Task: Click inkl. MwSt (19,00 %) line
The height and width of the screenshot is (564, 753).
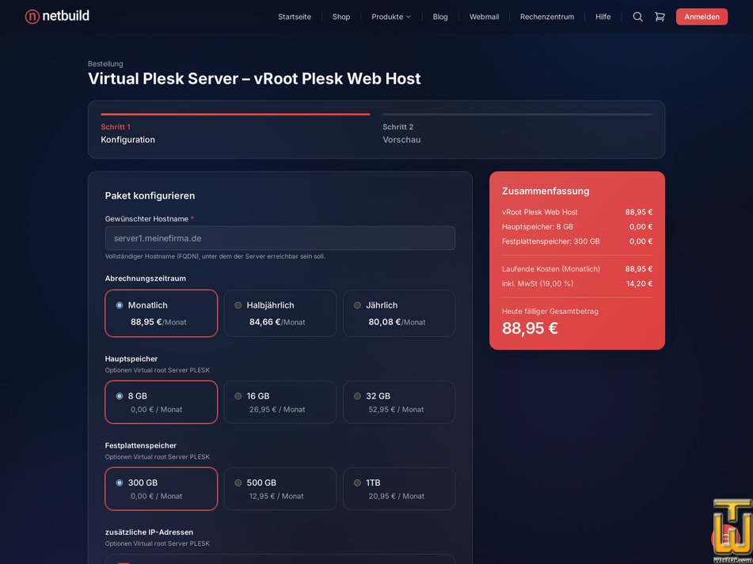Action: pos(577,283)
